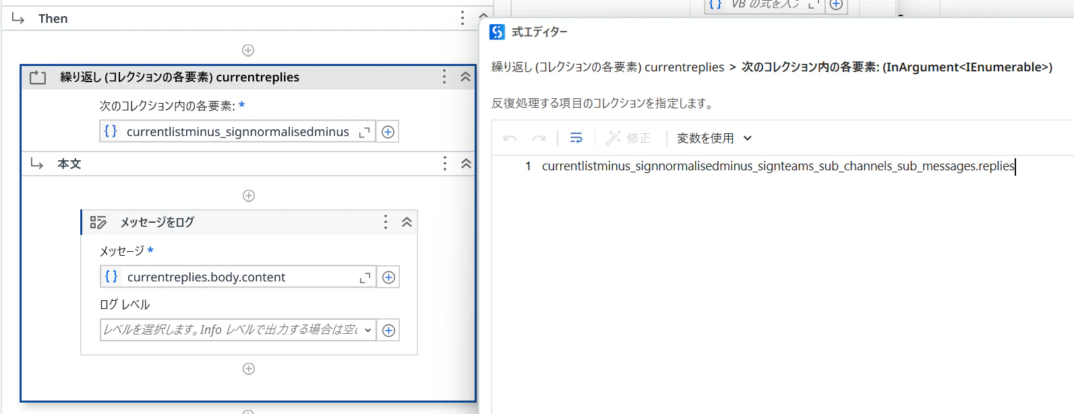Open options menu of メッセージをログ activity
Viewport: 1074px width, 414px height.
[386, 222]
